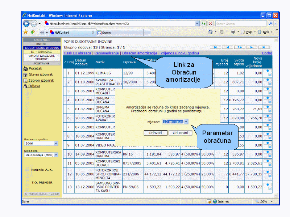Screen dimensions: 290x217
Task: Click the up-down arrows paging button
Action: (240, 47)
